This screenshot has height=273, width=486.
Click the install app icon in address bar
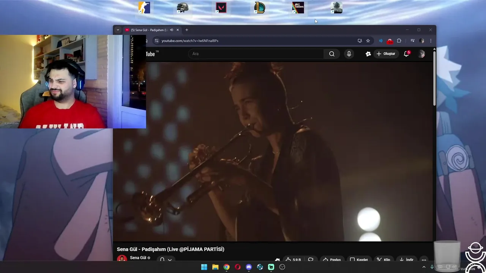click(360, 41)
